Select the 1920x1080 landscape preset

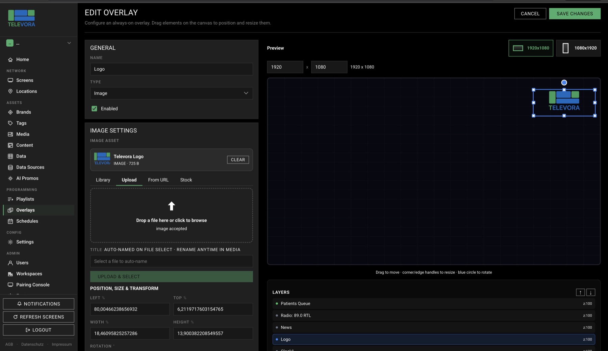click(531, 48)
